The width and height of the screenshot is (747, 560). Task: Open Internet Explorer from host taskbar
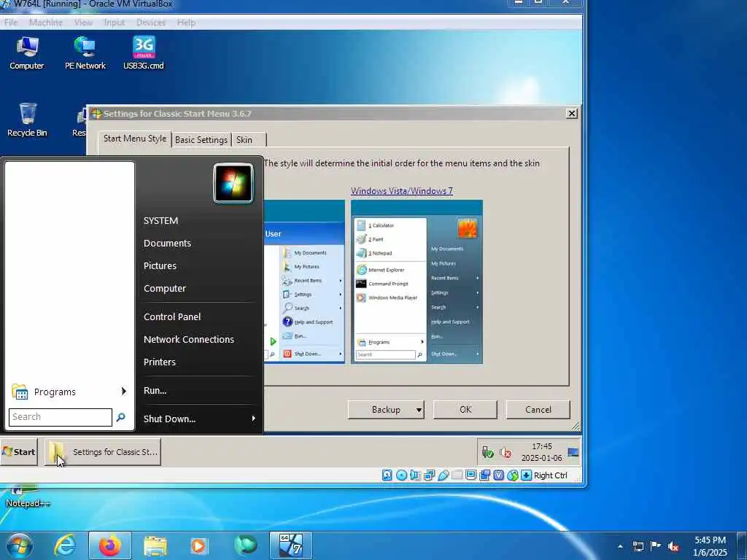(x=64, y=545)
